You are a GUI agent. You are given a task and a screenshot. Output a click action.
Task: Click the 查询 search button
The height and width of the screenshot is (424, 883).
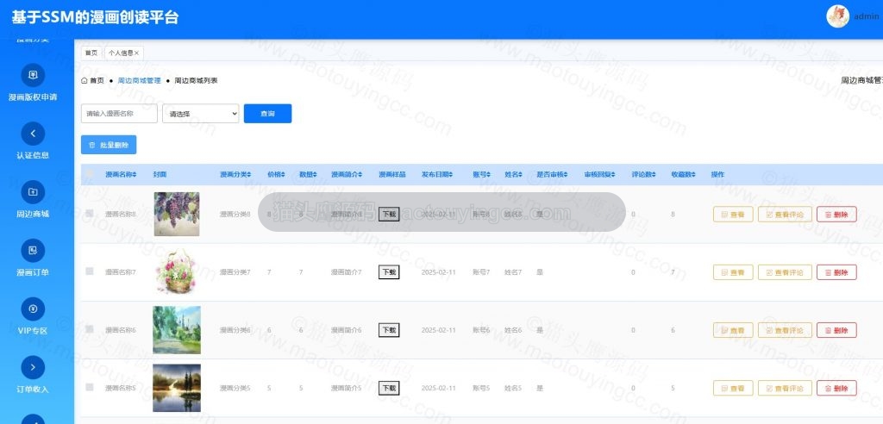(x=267, y=113)
